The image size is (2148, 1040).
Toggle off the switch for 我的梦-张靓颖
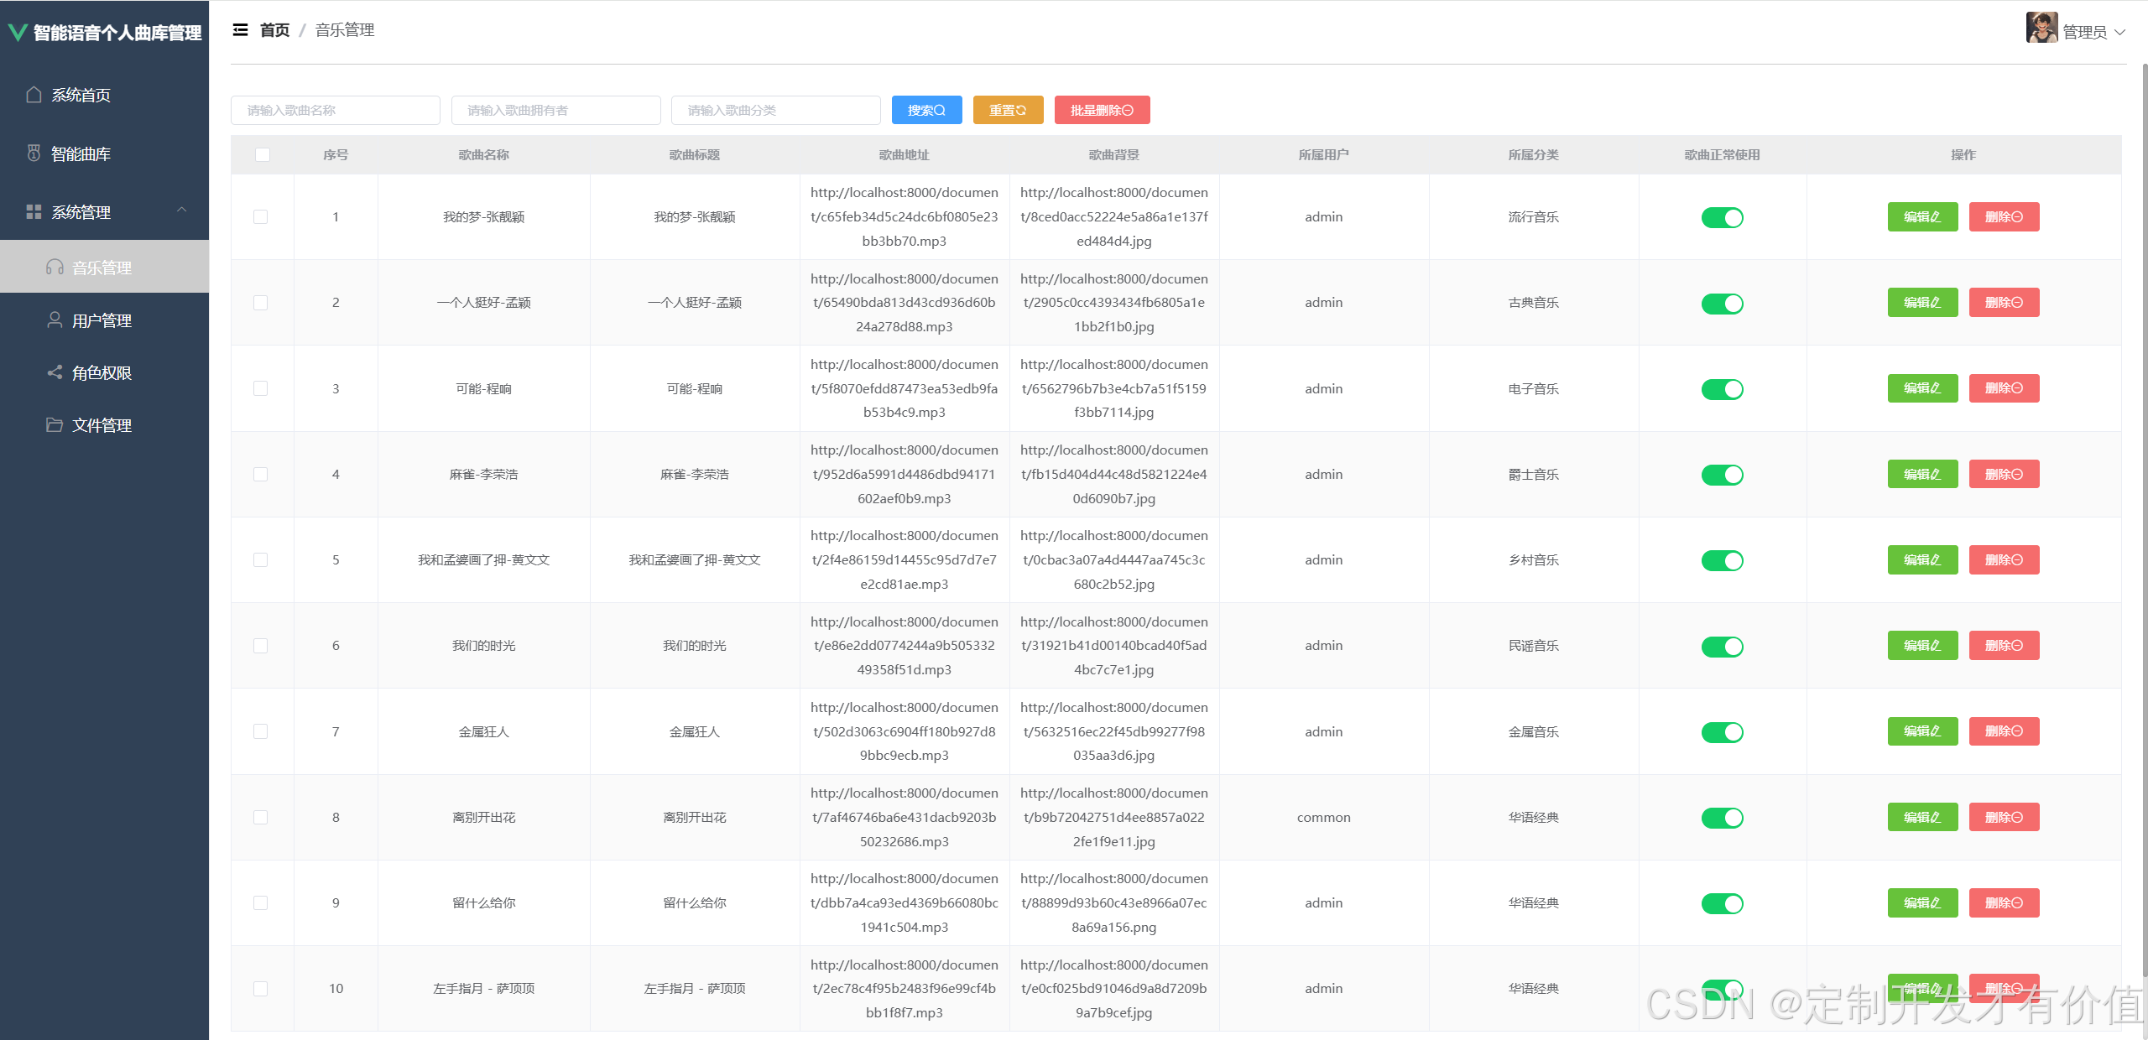[1722, 218]
